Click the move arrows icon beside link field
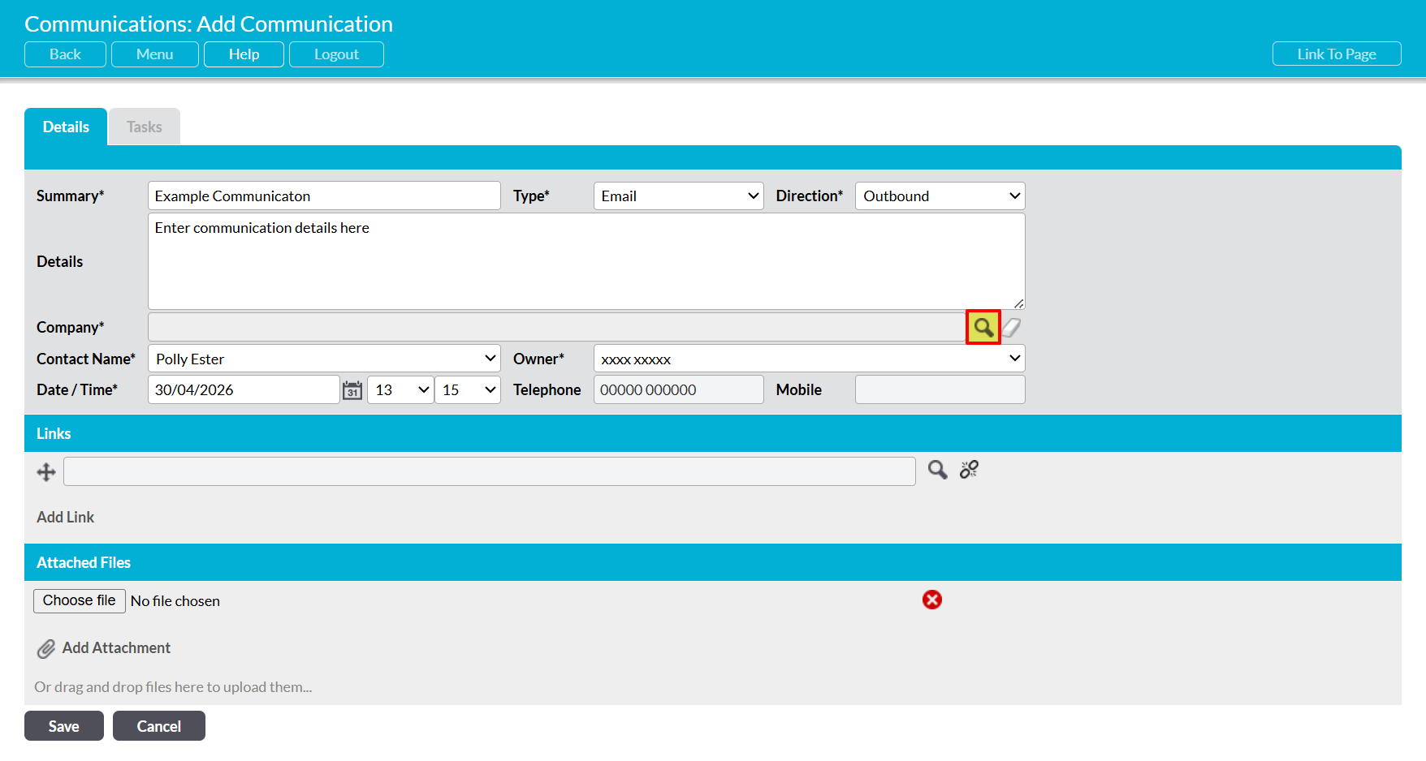 [x=46, y=471]
